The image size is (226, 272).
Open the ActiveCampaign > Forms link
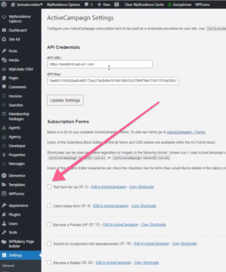(186, 132)
